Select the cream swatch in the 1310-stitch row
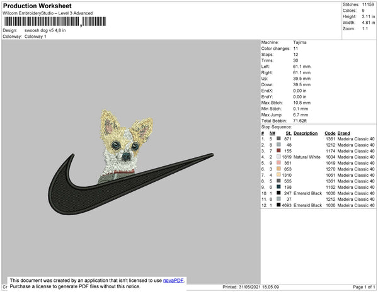Image resolution: width=378 pixels, height=292 pixels. pos(278,175)
